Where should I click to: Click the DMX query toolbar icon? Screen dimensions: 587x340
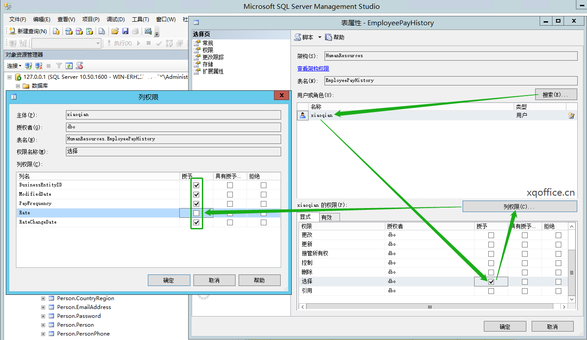tap(79, 31)
